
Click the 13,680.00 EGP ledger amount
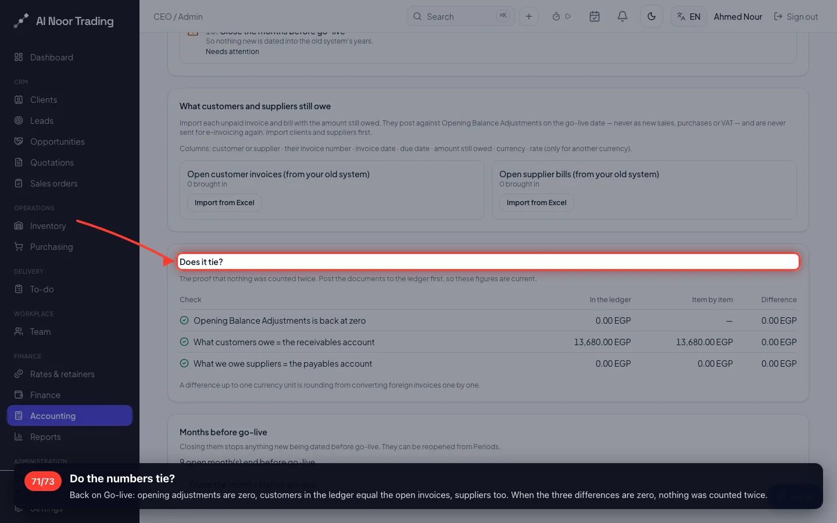click(602, 342)
